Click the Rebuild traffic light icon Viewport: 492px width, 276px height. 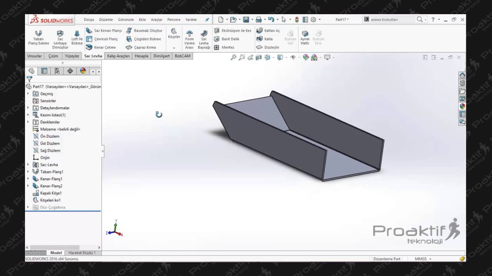tap(297, 20)
